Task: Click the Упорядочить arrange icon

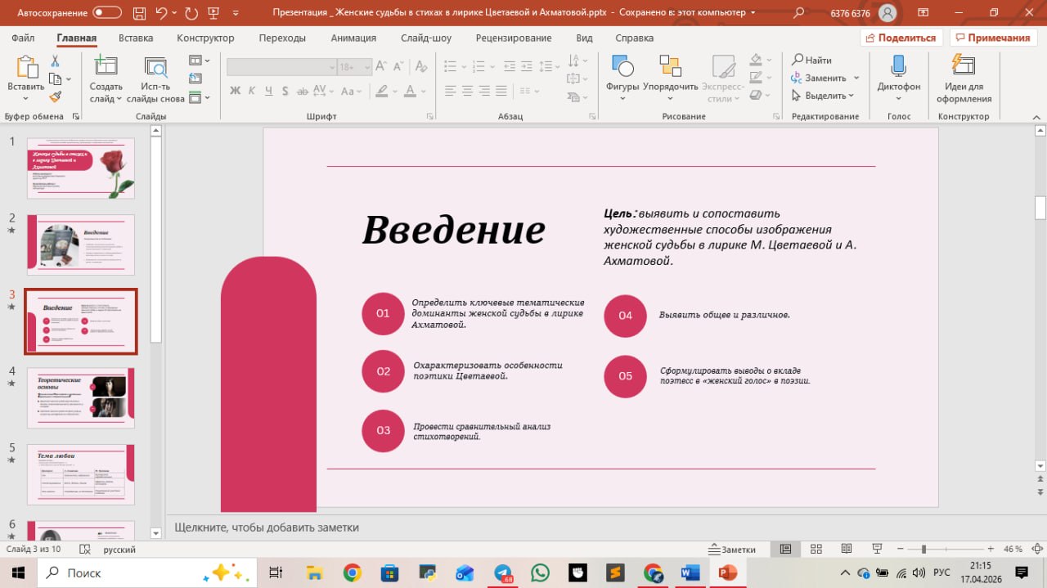Action: 671,67
